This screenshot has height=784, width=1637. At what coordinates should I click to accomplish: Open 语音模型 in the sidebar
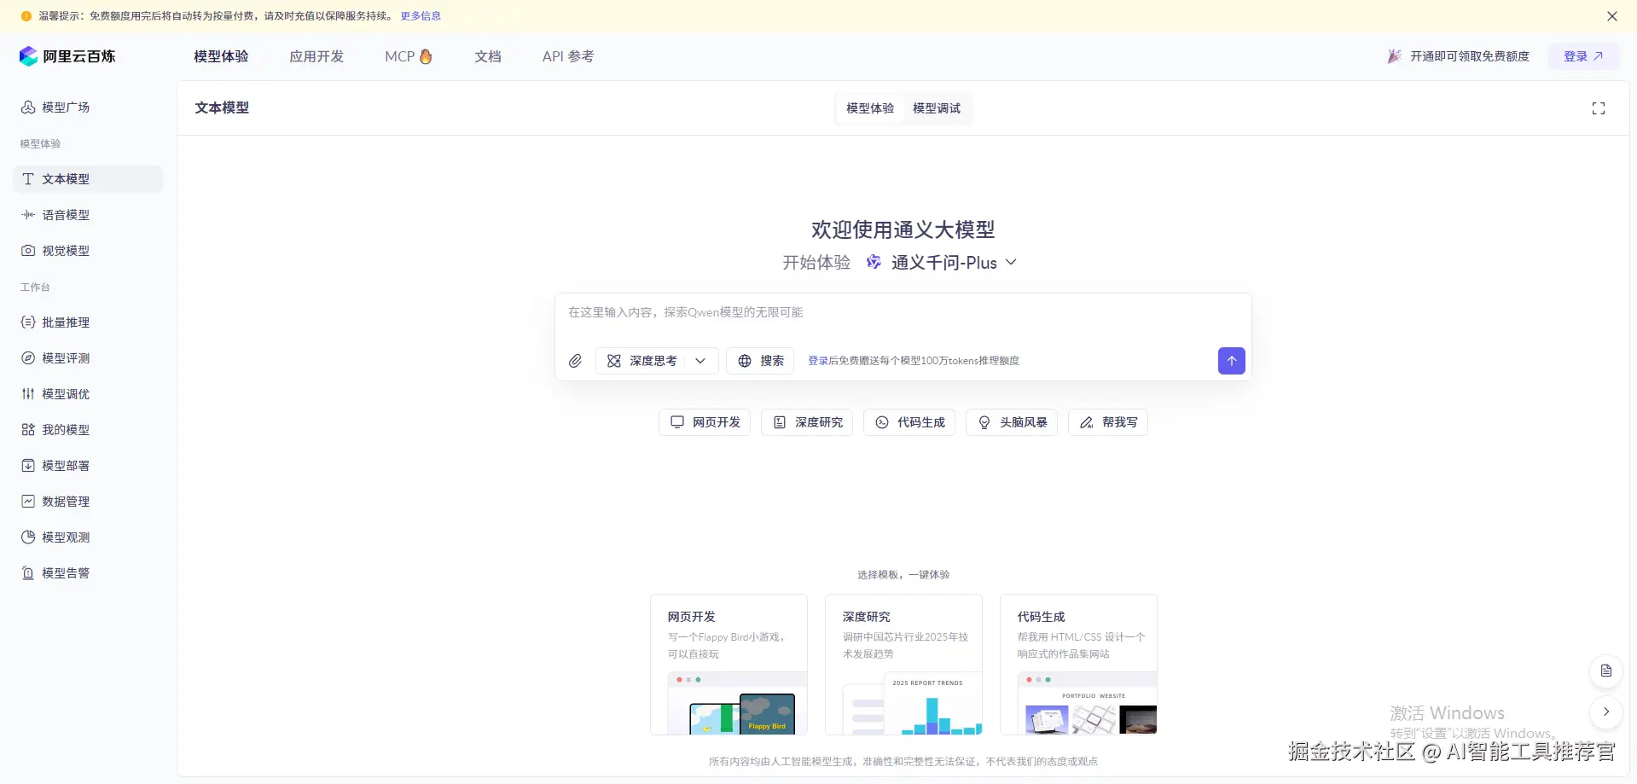coord(88,215)
